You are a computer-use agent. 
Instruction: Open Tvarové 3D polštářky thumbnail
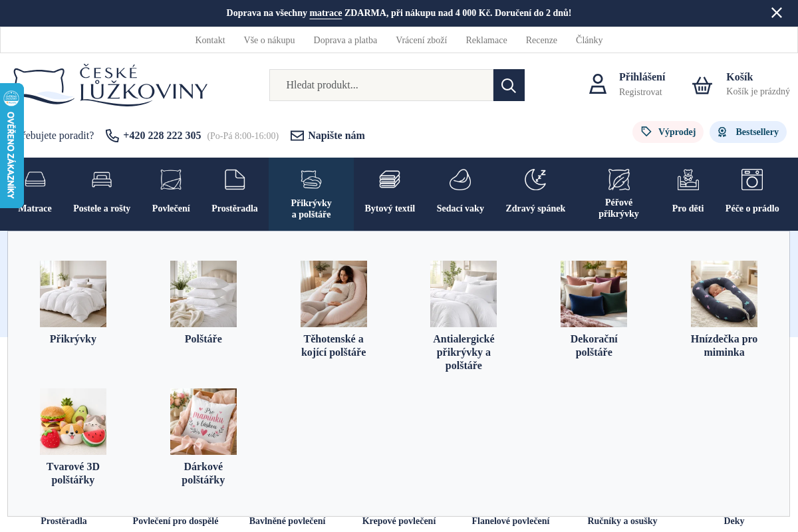coord(73,422)
